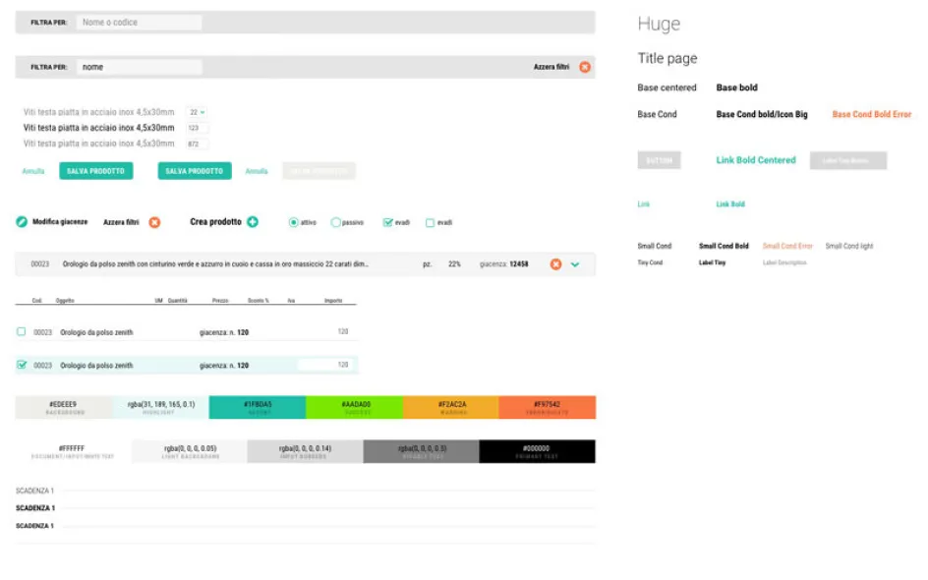Click the green plus icon next to Crea prodotto

click(x=253, y=222)
